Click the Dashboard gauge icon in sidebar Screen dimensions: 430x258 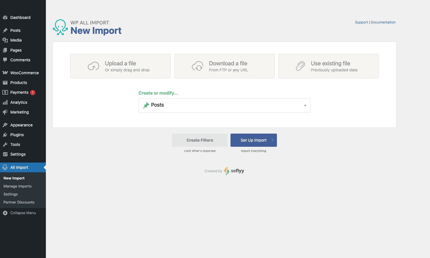[x=5, y=17]
